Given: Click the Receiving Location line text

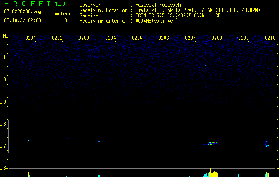Looking at the screenshot, I should pyautogui.click(x=170, y=10).
